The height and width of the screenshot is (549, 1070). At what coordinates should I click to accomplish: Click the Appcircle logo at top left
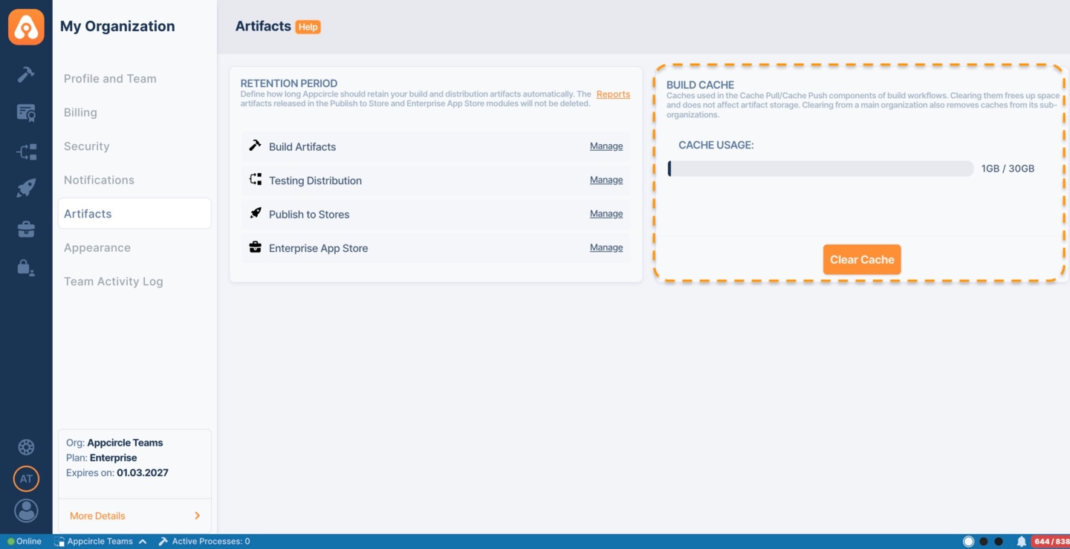26,26
